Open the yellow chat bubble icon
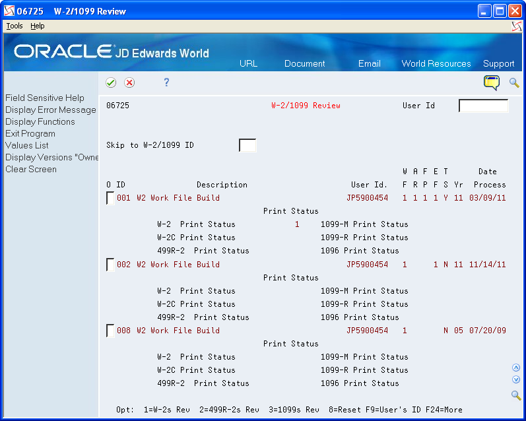Viewport: 526px width, 421px height. coord(492,82)
